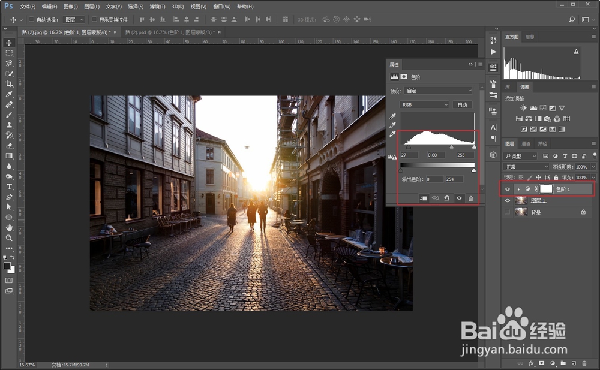The width and height of the screenshot is (600, 370).
Task: Open the 预设 preset dropdown showing 自定
Action: click(439, 91)
